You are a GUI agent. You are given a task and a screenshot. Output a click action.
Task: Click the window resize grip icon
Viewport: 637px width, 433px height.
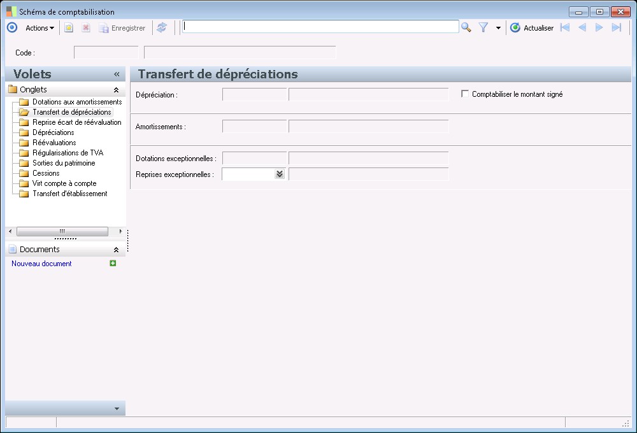[x=626, y=423]
